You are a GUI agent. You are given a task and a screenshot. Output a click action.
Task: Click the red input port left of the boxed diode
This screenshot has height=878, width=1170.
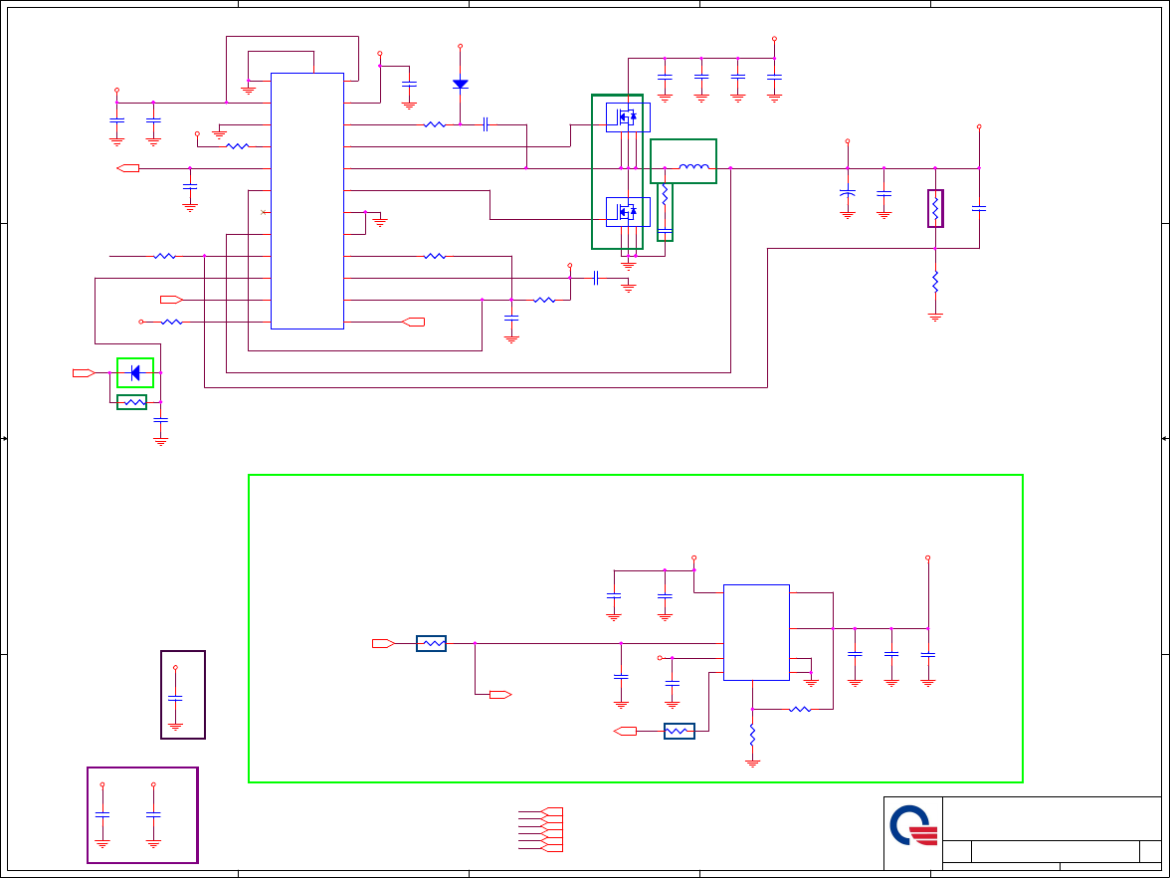click(x=84, y=372)
